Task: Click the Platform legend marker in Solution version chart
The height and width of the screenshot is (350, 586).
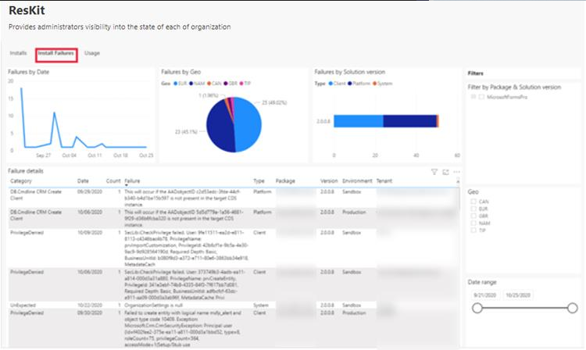Action: tap(351, 81)
